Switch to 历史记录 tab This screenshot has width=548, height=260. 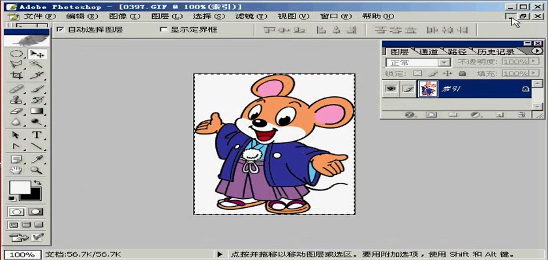(496, 52)
